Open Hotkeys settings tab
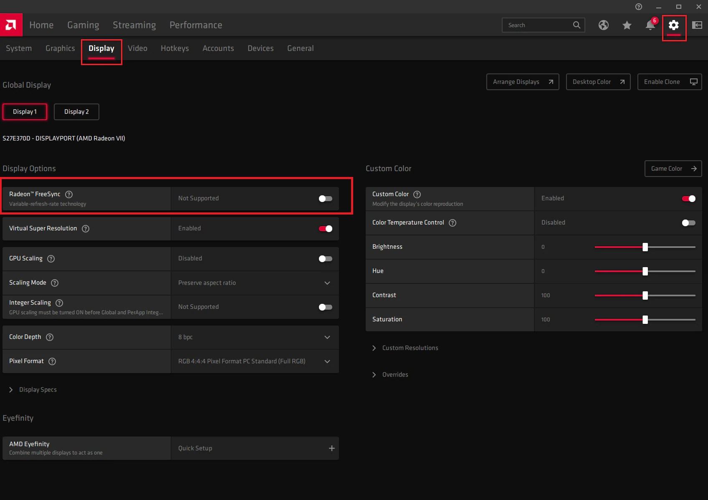The image size is (708, 500). tap(175, 48)
